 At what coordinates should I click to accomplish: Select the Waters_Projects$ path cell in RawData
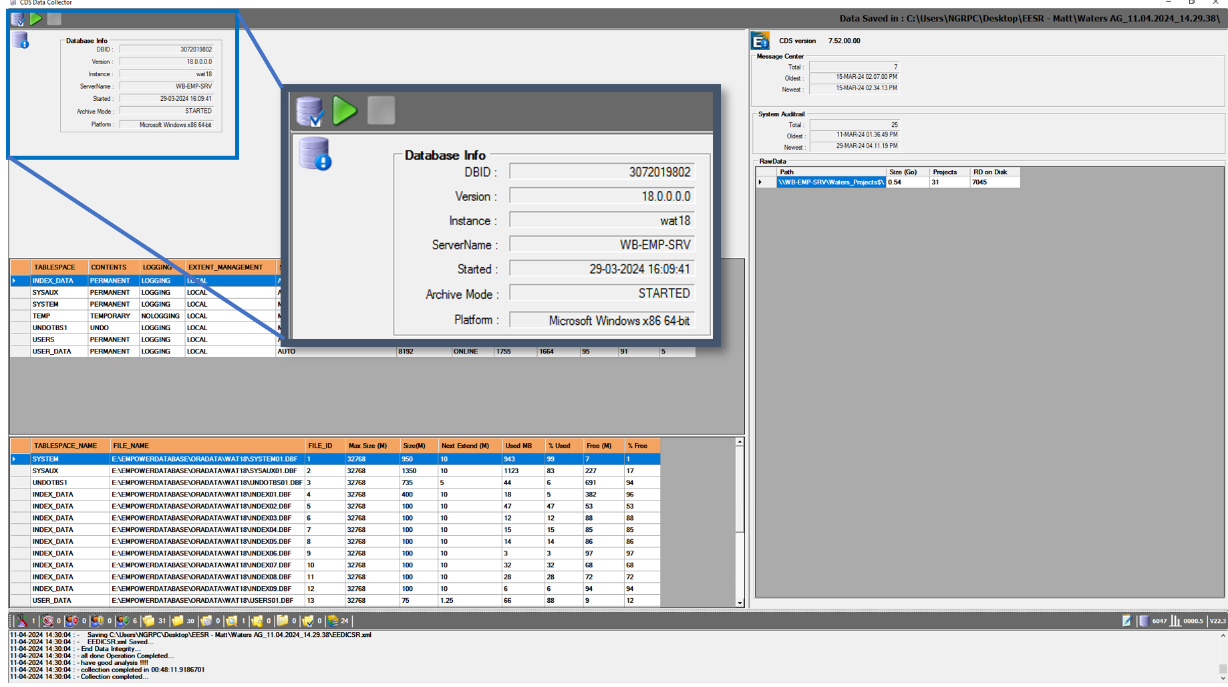[x=830, y=182]
